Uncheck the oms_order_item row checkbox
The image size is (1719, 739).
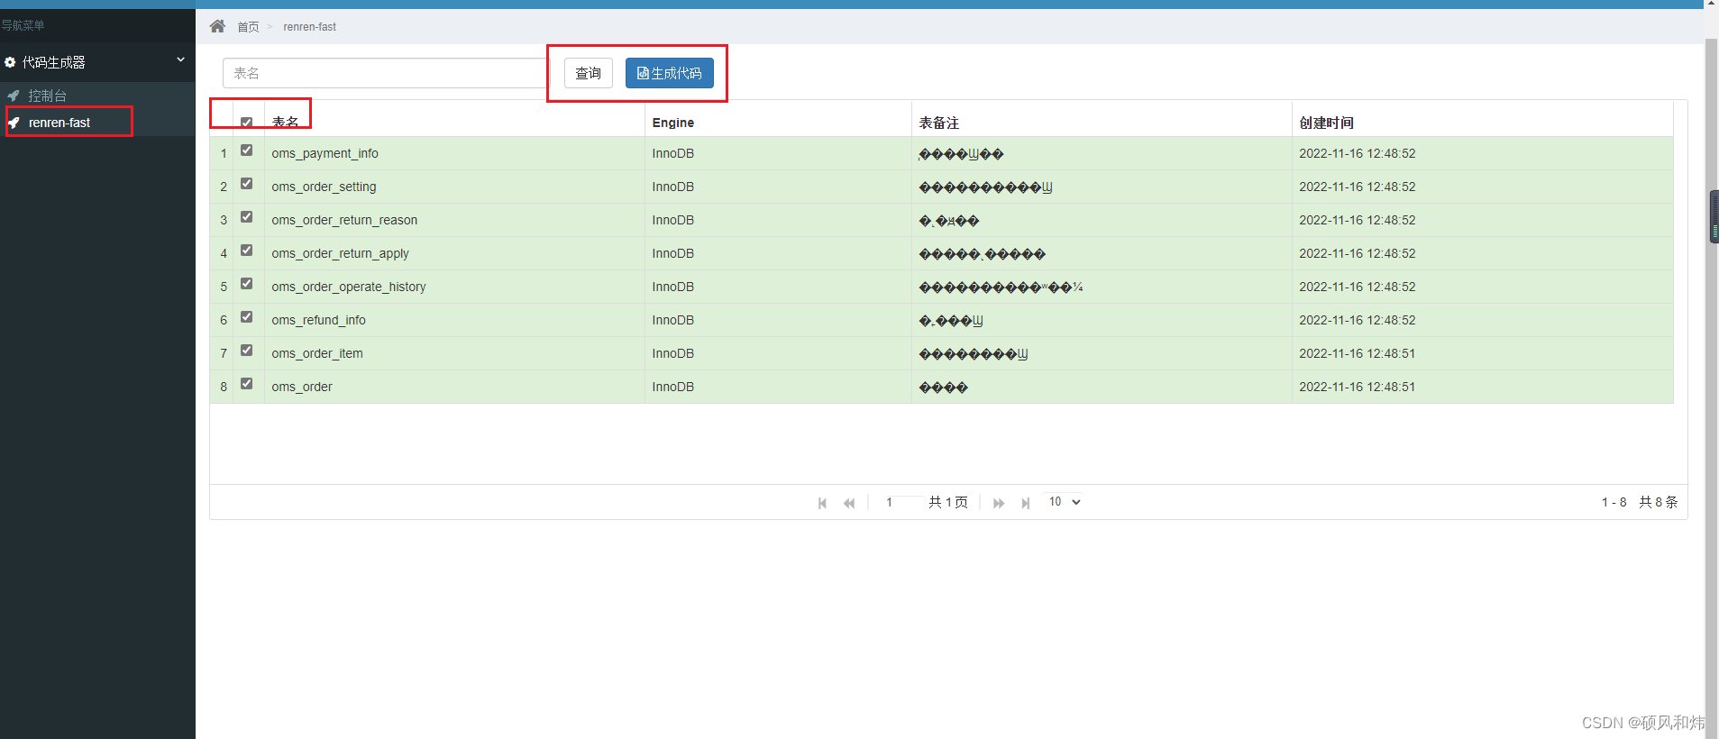click(x=246, y=351)
